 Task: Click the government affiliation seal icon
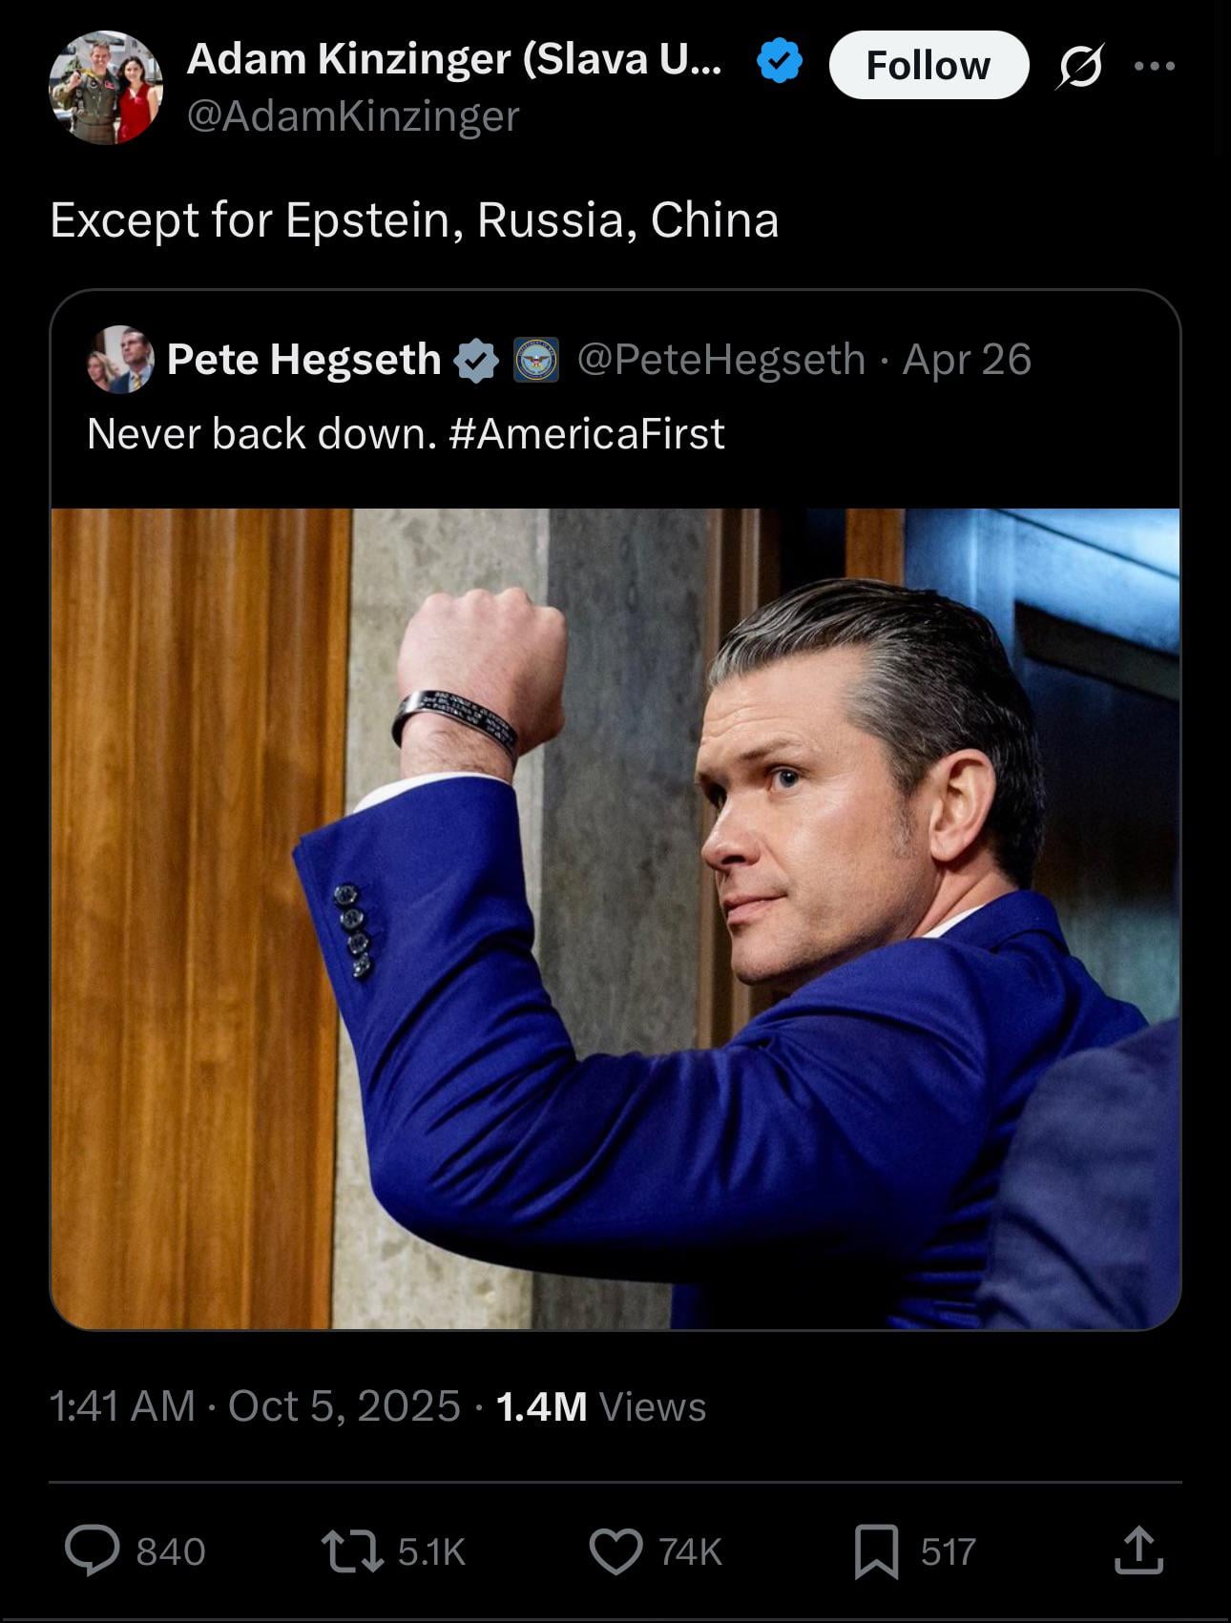coord(536,361)
